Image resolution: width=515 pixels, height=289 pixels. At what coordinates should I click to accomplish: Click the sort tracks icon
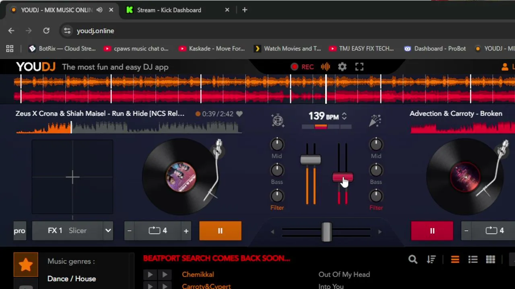[431, 260]
